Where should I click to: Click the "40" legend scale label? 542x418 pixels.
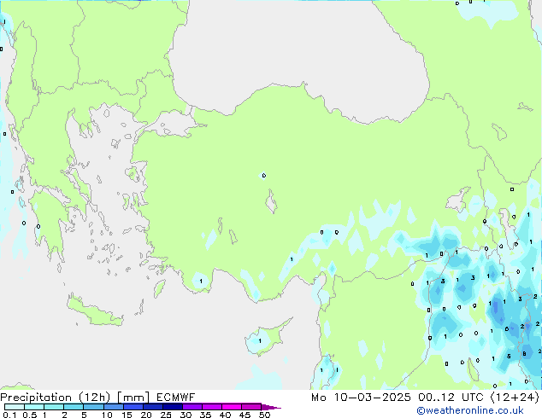click(225, 415)
